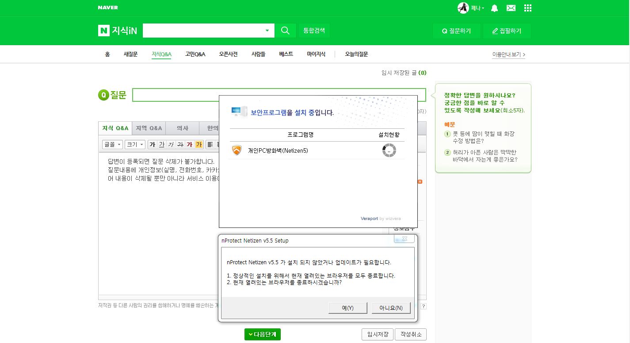Select the 지식Q&A menu item
This screenshot has width=630, height=343.
(161, 54)
